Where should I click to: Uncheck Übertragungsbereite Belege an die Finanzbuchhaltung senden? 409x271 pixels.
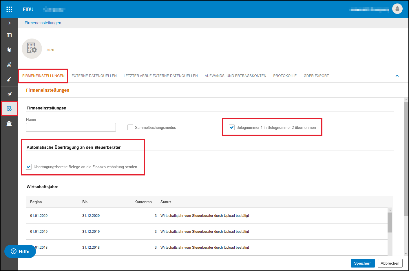pos(29,167)
